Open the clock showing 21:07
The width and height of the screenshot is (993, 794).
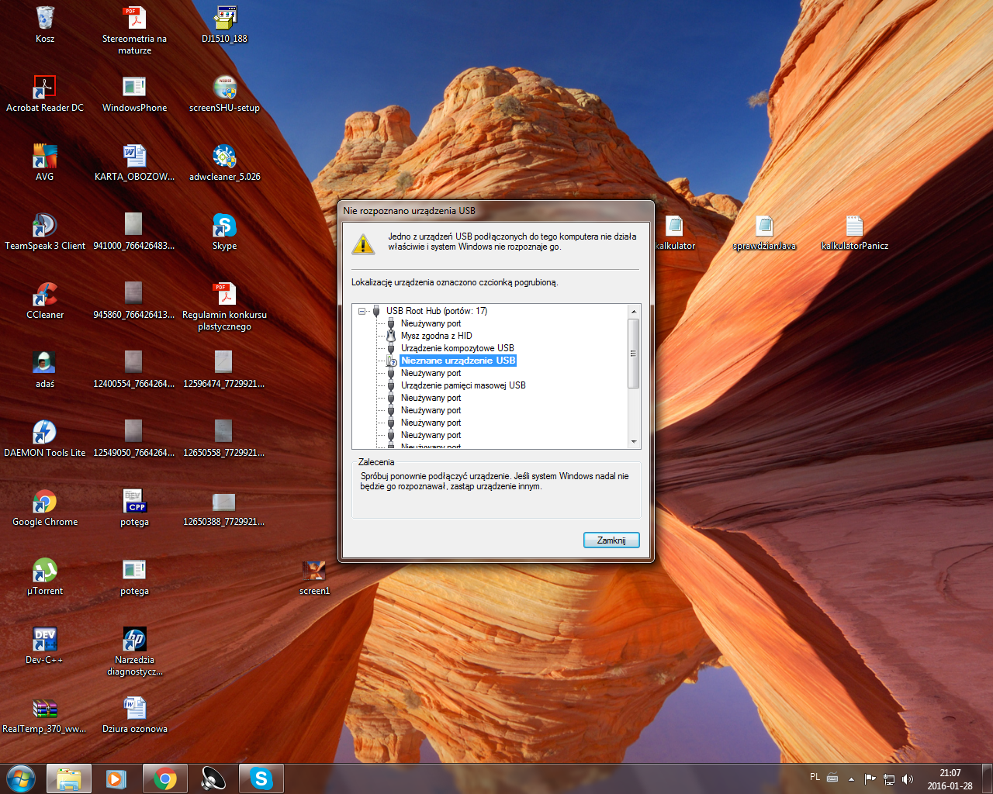tap(950, 779)
